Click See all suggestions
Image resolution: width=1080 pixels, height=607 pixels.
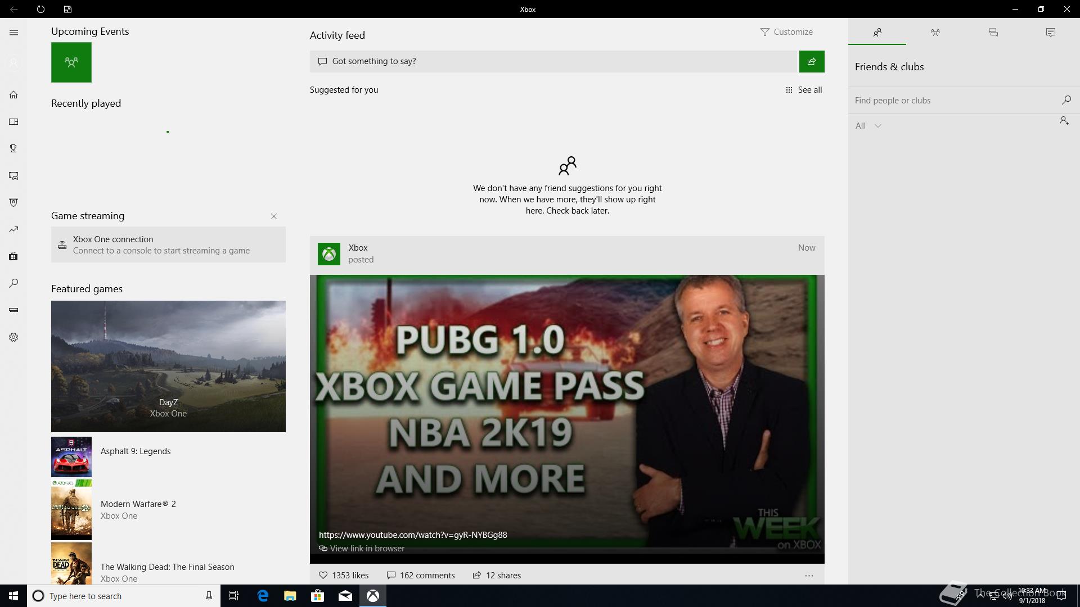point(804,90)
